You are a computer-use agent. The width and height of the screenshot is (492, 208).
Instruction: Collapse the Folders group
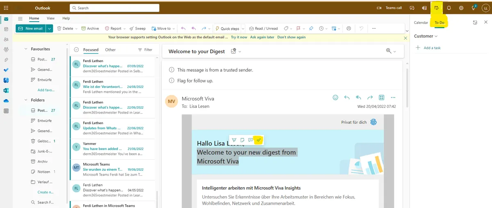(25, 100)
